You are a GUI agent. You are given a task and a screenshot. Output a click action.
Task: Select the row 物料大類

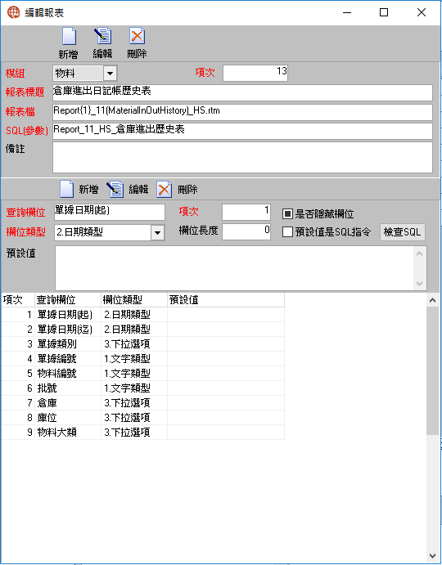coord(143,432)
